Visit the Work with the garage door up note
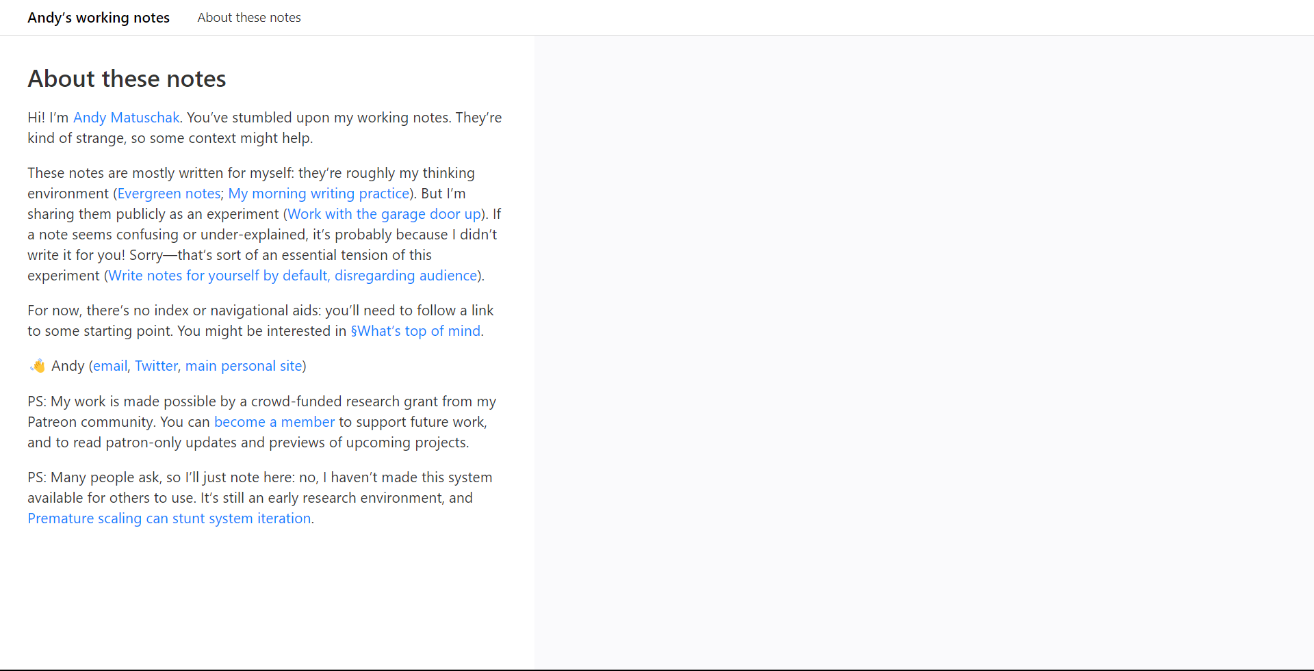Screen dimensions: 1314x671 point(384,214)
